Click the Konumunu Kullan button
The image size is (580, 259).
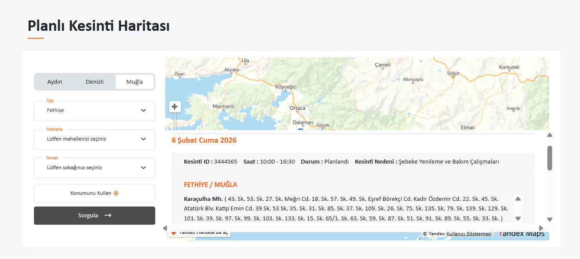(94, 193)
